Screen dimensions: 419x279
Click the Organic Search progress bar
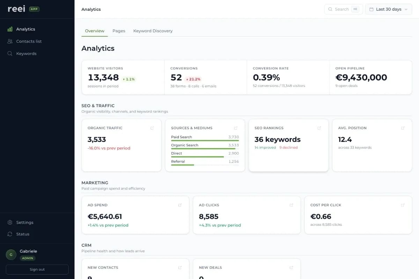point(205,149)
